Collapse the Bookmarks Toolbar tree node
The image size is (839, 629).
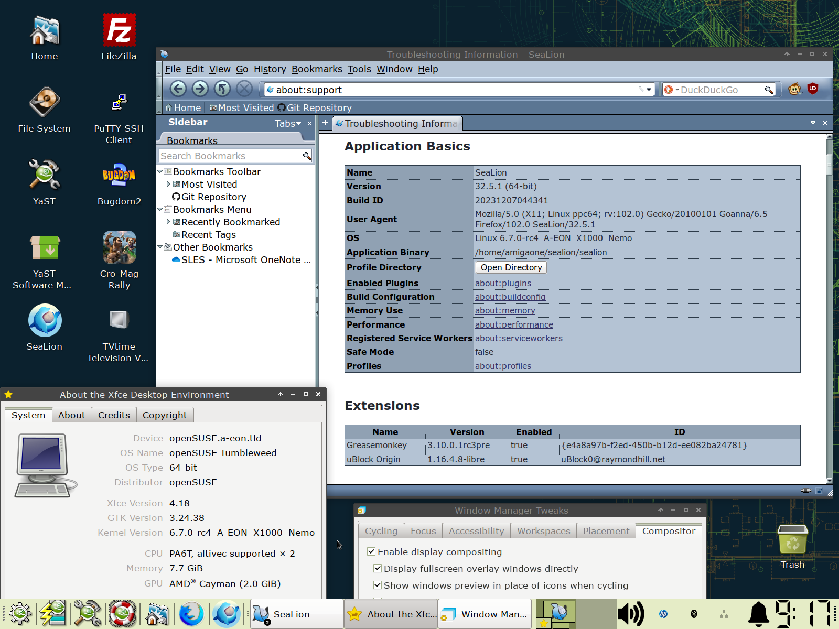(x=160, y=171)
